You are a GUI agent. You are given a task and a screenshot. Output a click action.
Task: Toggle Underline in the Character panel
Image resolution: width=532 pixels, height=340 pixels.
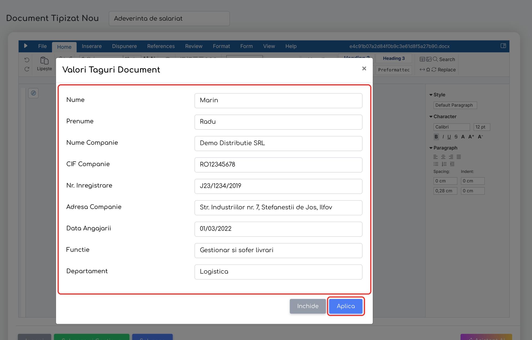[449, 137]
